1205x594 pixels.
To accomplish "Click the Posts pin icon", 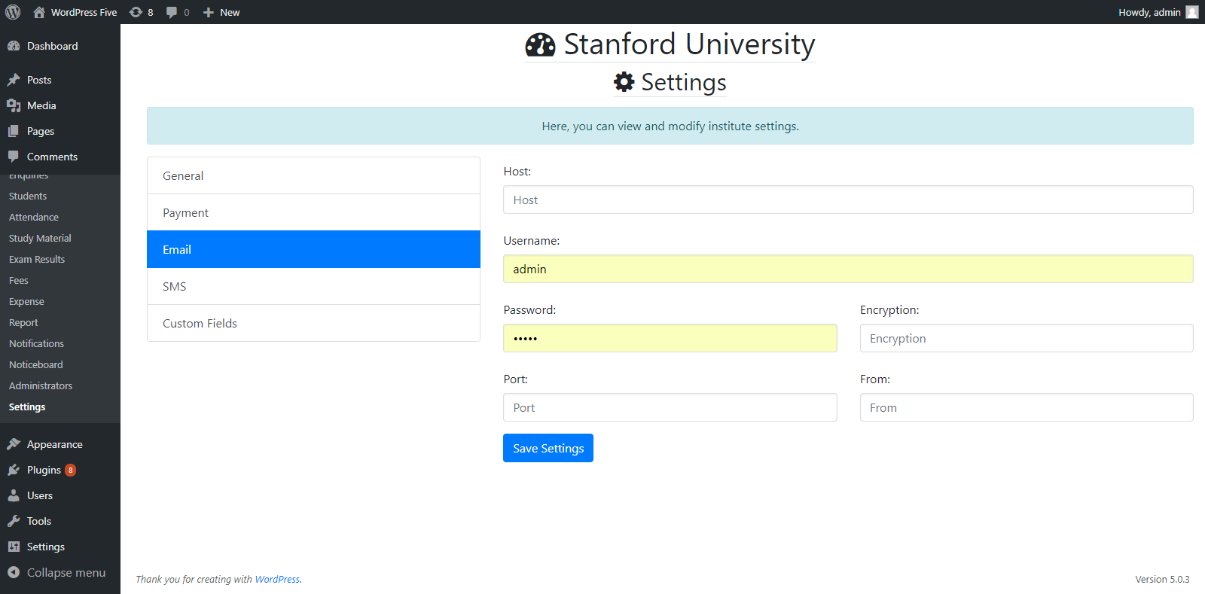I will coord(14,80).
